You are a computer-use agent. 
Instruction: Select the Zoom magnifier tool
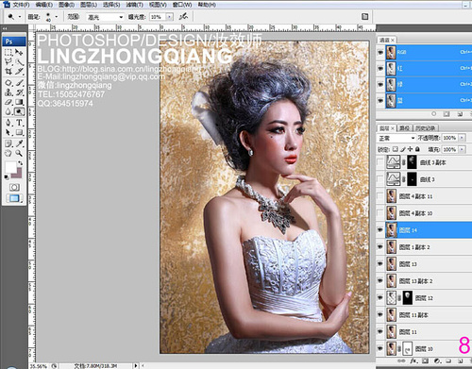(20, 153)
